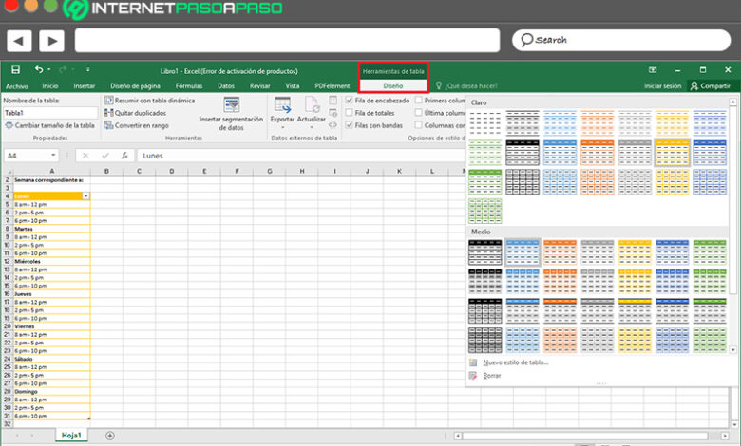This screenshot has height=446, width=741.
Task: Open the Vista tab
Action: tap(292, 86)
